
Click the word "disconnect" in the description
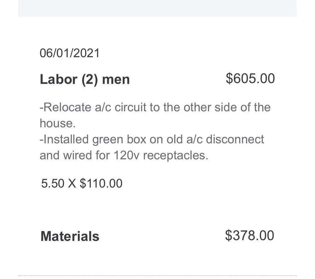tap(235, 139)
